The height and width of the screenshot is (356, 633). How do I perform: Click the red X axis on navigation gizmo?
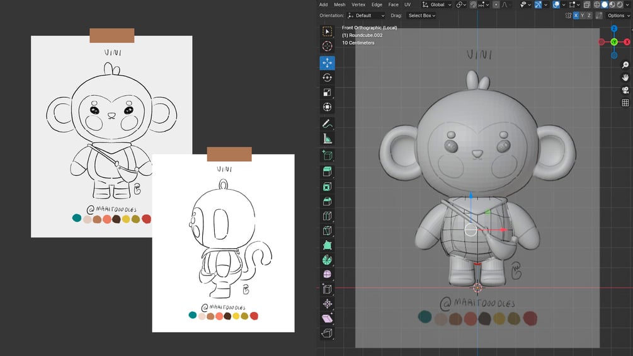click(627, 42)
